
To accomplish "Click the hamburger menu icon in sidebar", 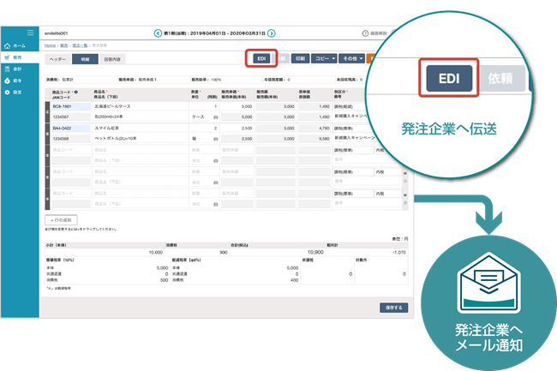I will [x=31, y=33].
